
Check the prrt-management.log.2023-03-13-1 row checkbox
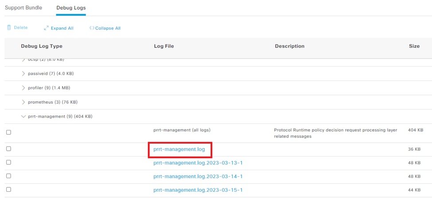[x=8, y=162]
